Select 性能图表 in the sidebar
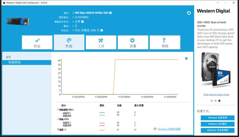 (x=27, y=62)
